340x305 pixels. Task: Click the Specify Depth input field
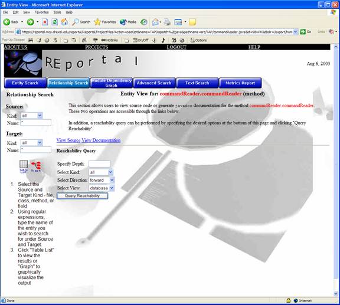[99, 164]
